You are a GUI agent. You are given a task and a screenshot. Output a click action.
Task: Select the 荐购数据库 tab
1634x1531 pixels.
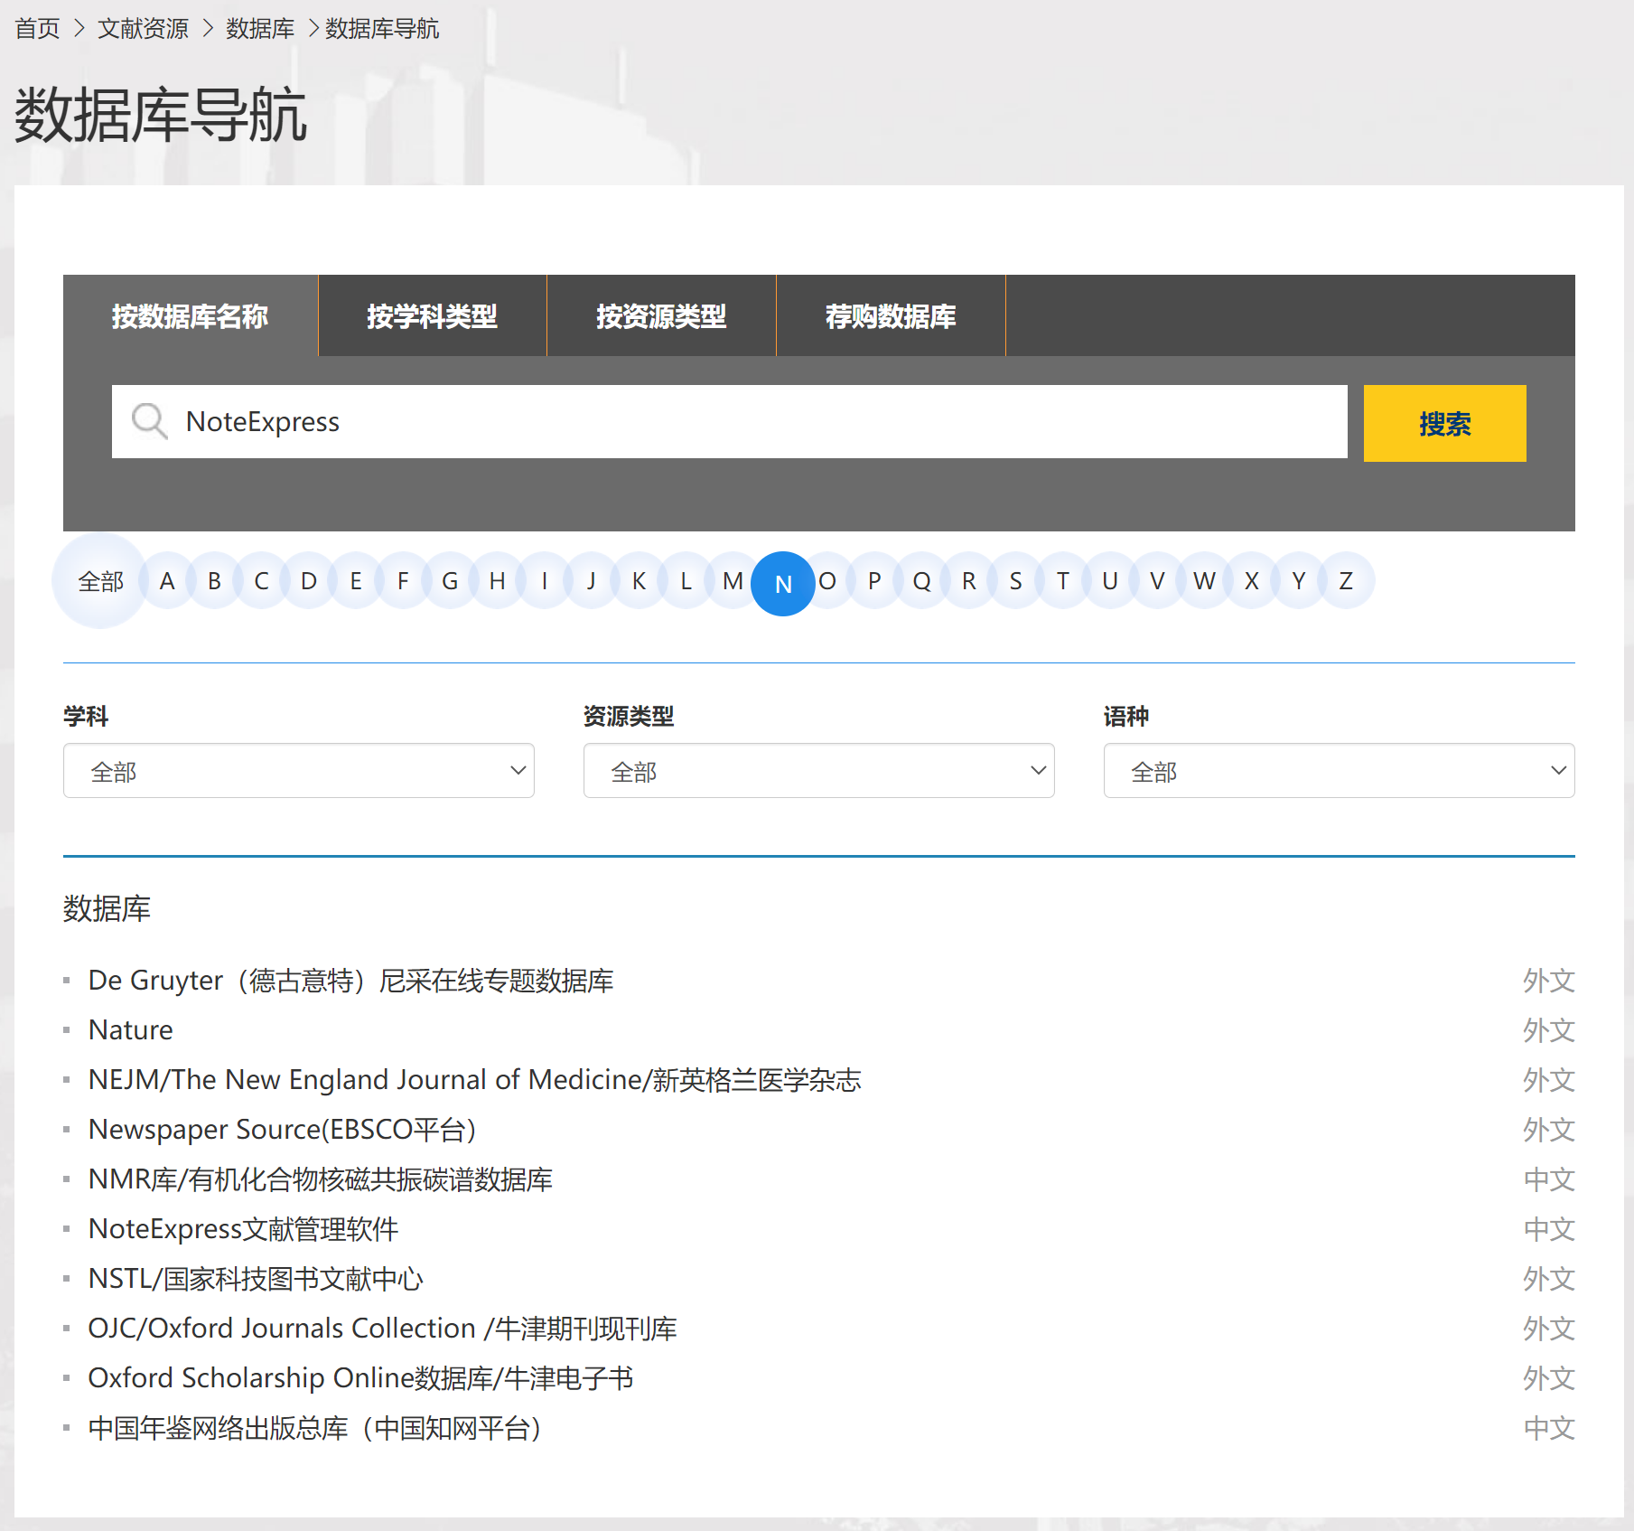pos(890,316)
